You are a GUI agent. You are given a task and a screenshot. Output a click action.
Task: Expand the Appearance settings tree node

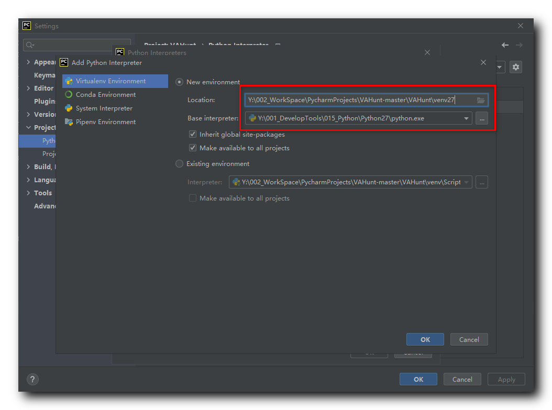(28, 62)
